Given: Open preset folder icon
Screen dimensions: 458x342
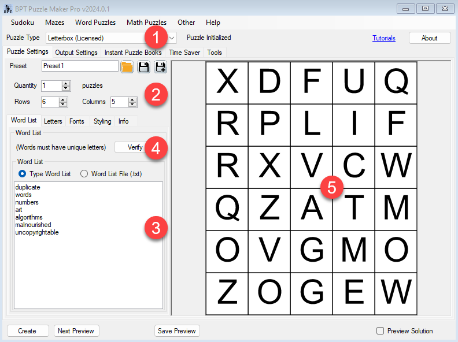Looking at the screenshot, I should [x=127, y=67].
